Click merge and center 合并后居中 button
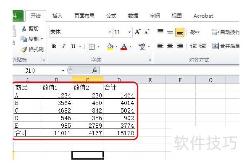252x168 pixels. (226, 46)
